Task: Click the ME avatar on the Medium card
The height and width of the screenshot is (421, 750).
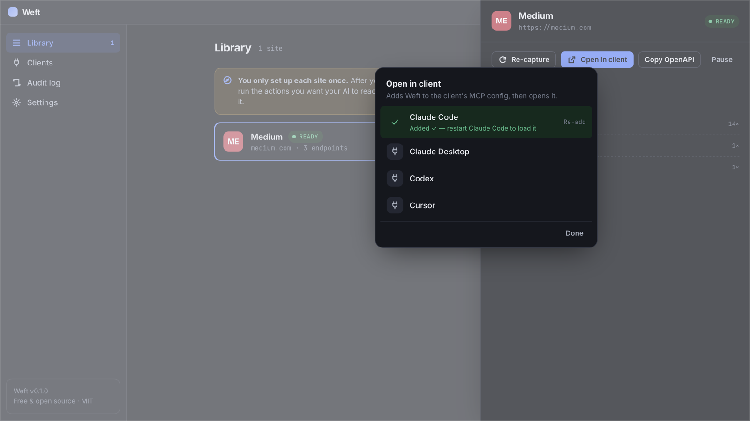Action: (x=233, y=141)
